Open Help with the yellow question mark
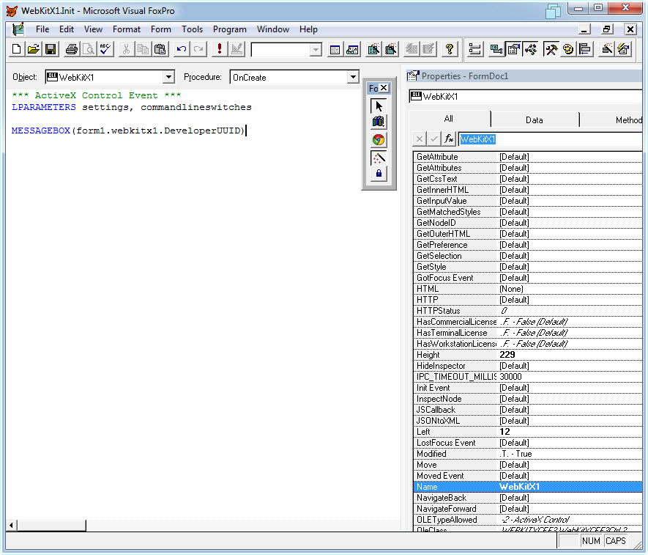 pyautogui.click(x=450, y=49)
